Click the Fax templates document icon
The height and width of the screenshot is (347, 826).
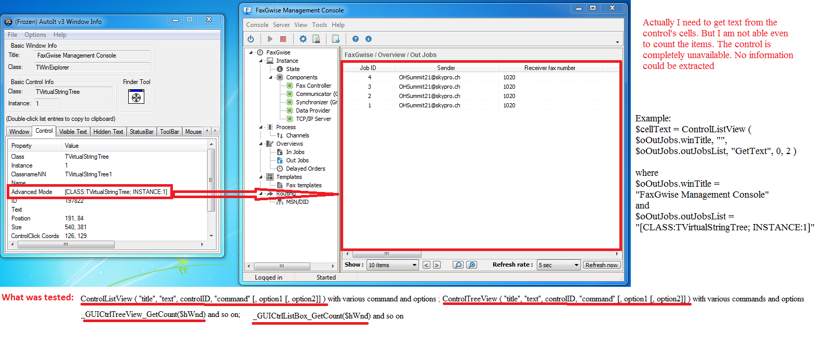[x=280, y=185]
